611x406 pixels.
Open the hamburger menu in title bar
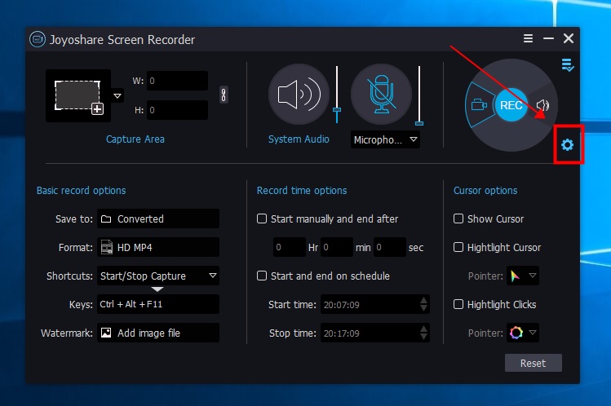coord(528,38)
